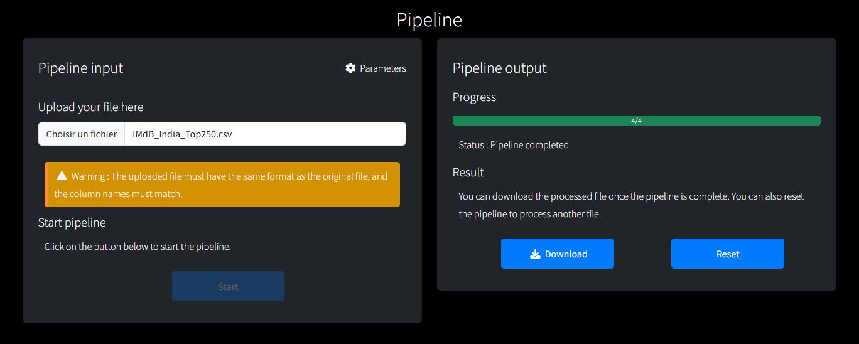859x344 pixels.
Task: Click the Pipeline output heading
Action: click(499, 68)
